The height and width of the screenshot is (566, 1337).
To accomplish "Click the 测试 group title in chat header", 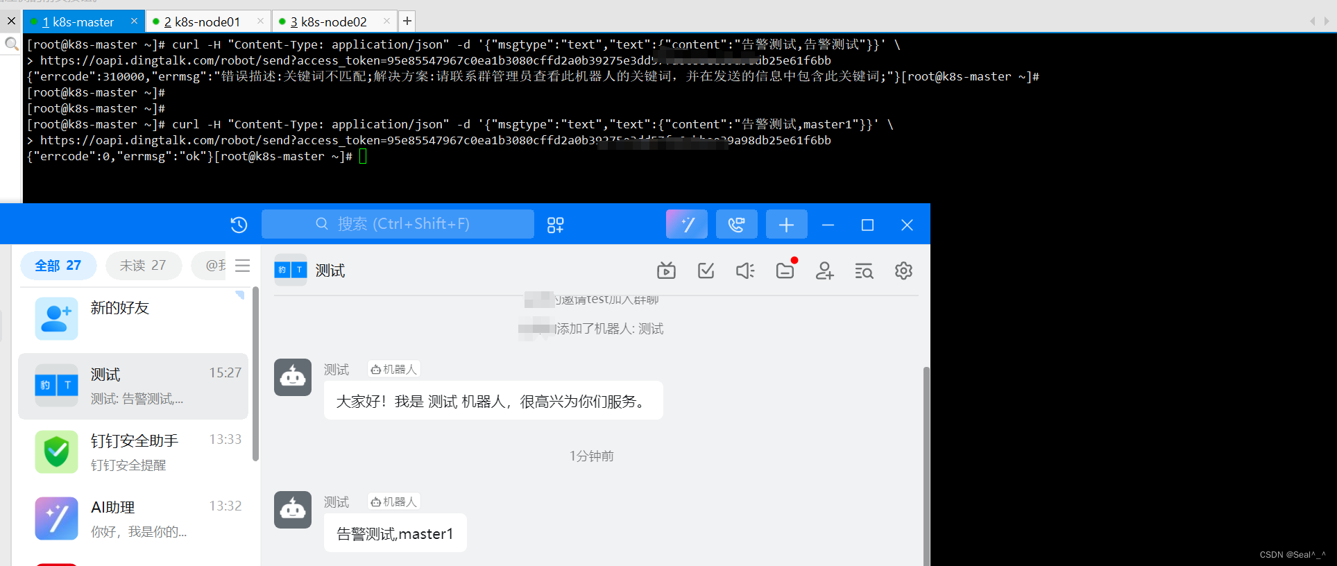I will [330, 271].
